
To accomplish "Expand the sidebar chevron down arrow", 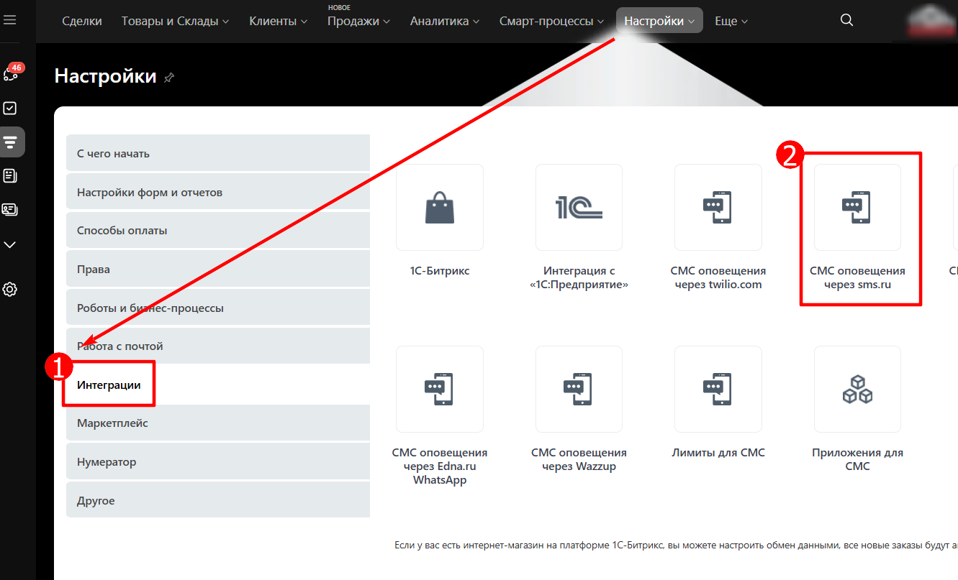I will tap(10, 245).
